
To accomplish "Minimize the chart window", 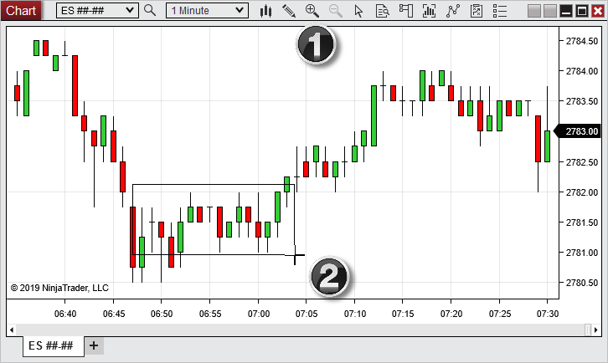I will pos(566,11).
